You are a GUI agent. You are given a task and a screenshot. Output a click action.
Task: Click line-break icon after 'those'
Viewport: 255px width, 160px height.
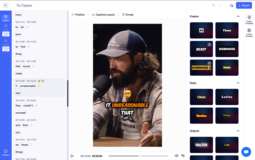(x=31, y=145)
